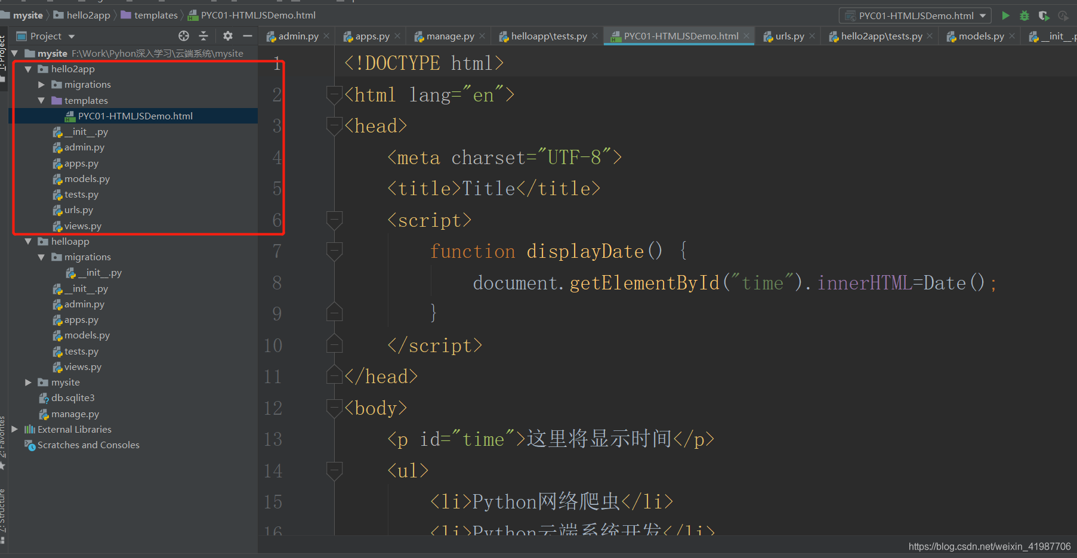1077x558 pixels.
Task: Click the greyed-out profiler run icon
Action: click(x=1063, y=16)
